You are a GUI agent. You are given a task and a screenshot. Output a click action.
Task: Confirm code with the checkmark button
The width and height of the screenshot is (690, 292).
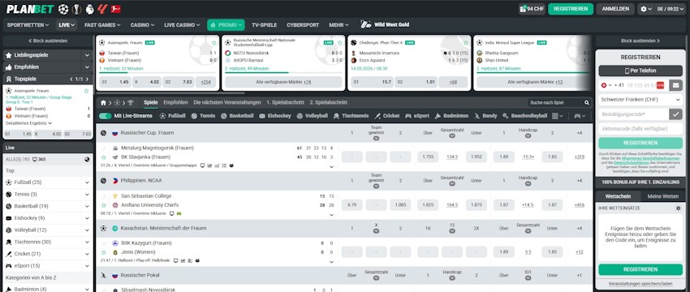[x=675, y=114]
